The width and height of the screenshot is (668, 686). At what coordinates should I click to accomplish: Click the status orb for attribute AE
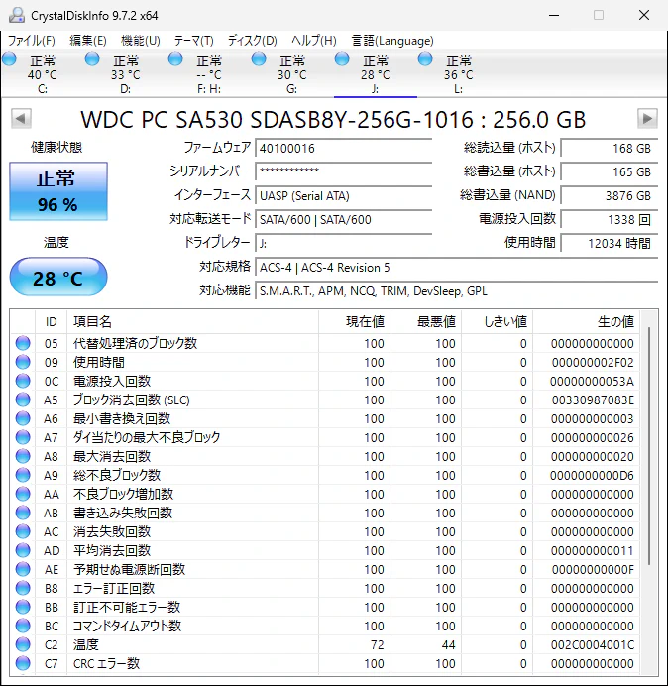coord(23,569)
